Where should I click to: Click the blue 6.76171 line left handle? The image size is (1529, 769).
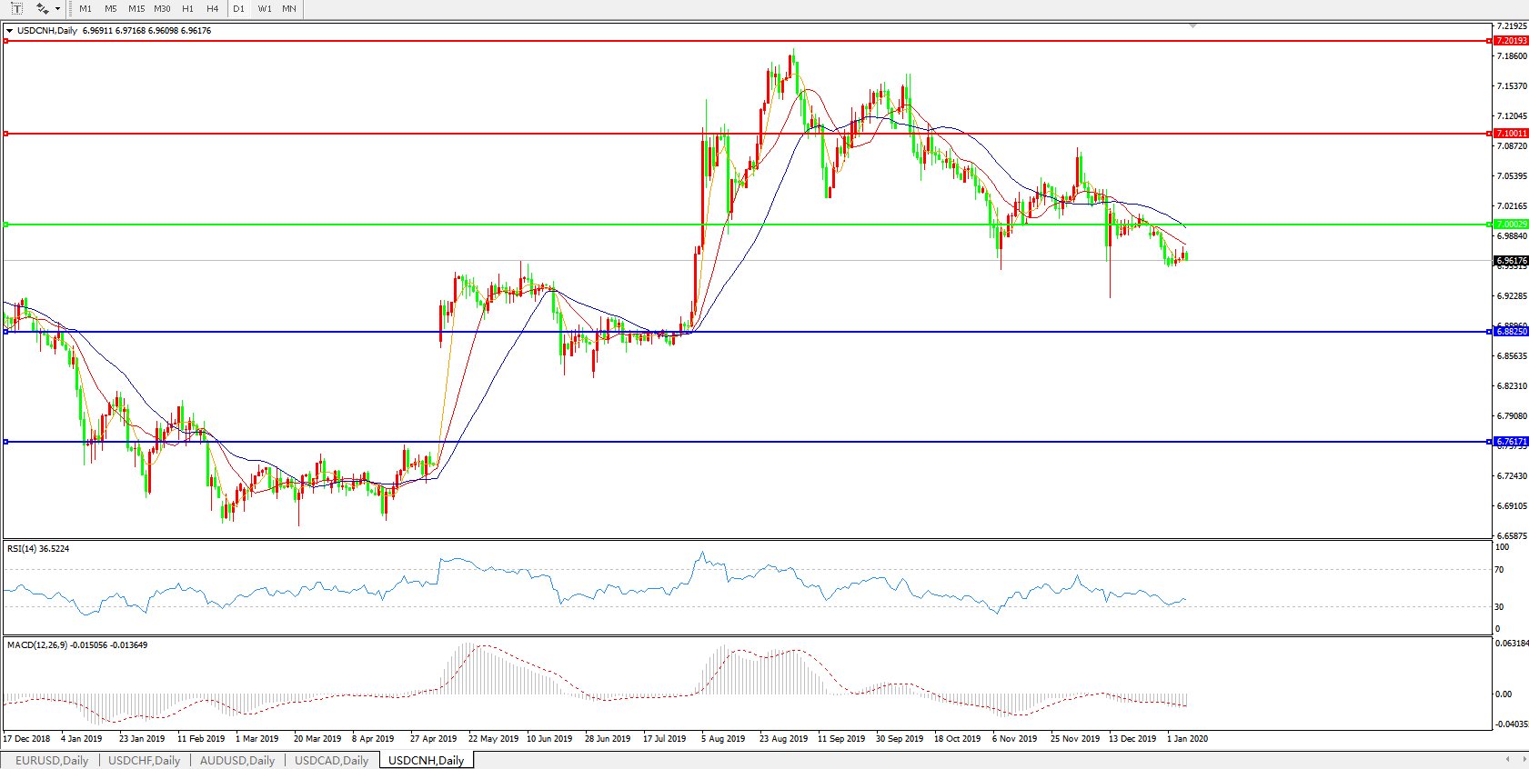pos(5,442)
